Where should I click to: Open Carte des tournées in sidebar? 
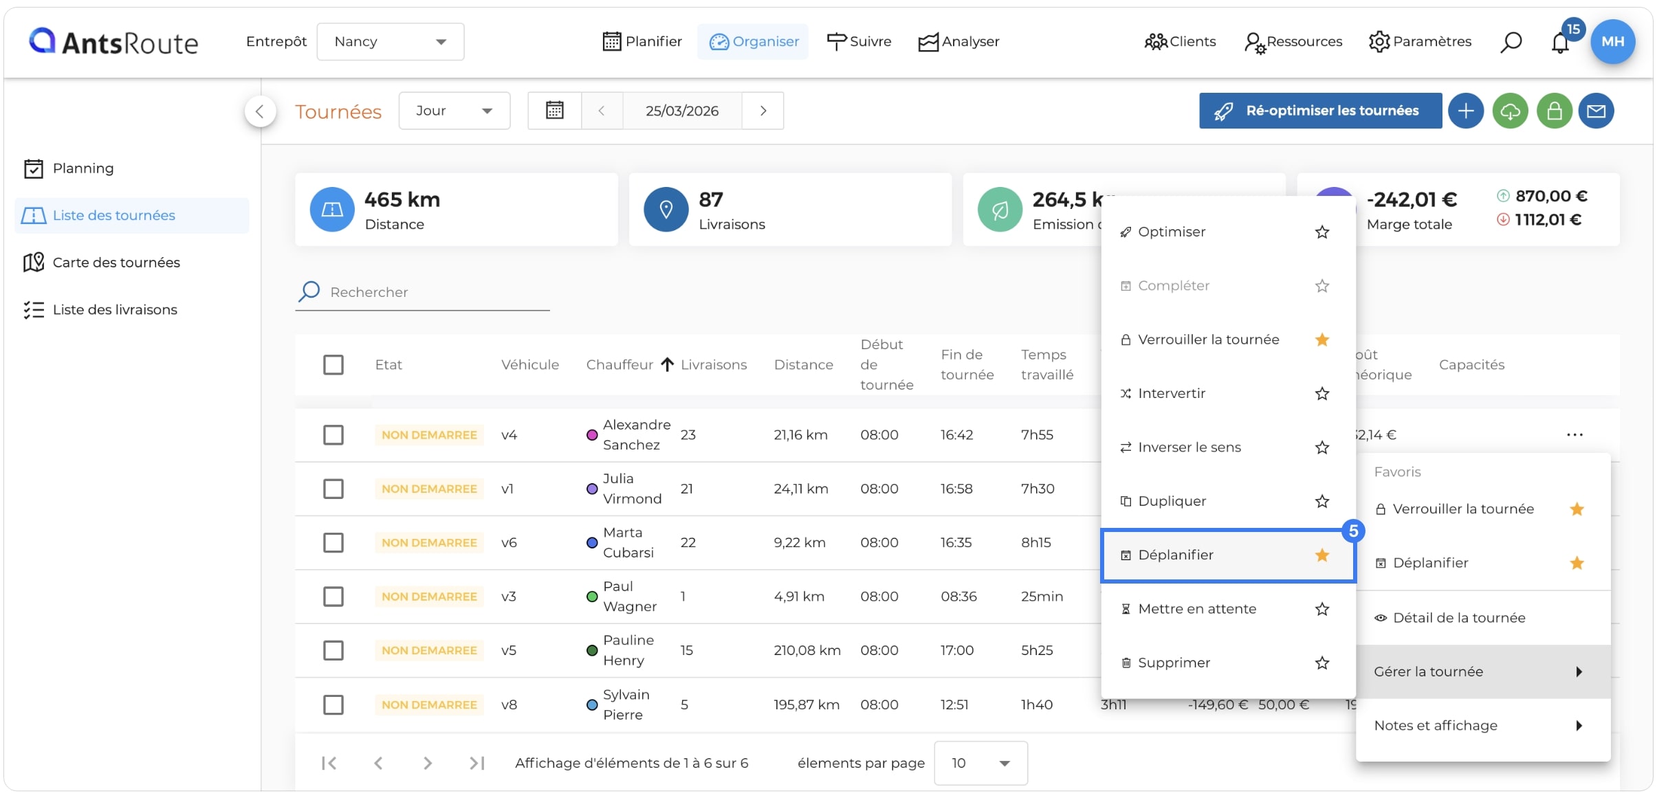(116, 263)
